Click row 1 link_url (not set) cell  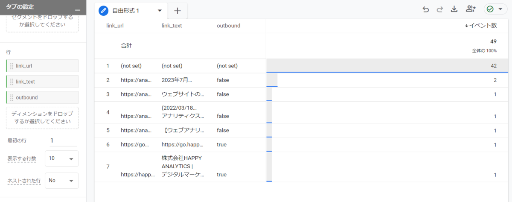131,66
